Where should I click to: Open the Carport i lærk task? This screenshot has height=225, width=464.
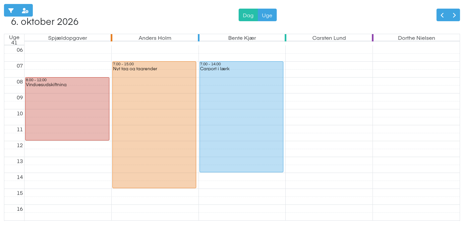[x=241, y=117]
